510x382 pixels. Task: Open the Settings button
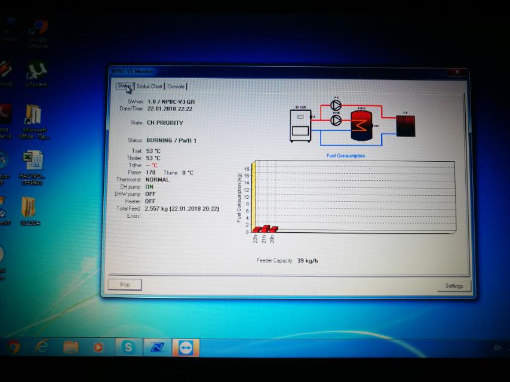click(454, 286)
